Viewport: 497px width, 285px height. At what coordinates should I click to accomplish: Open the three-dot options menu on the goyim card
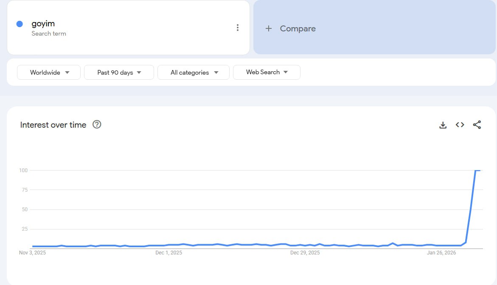[x=238, y=27]
